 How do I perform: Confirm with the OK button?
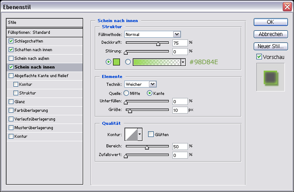(271, 22)
